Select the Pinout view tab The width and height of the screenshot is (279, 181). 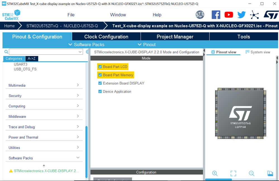click(223, 52)
